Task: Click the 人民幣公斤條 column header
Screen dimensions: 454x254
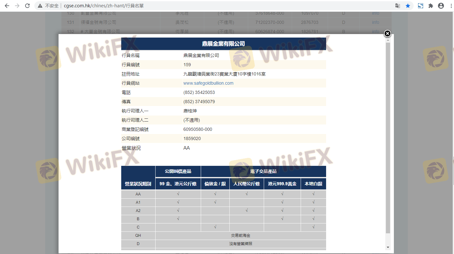Action: click(247, 184)
